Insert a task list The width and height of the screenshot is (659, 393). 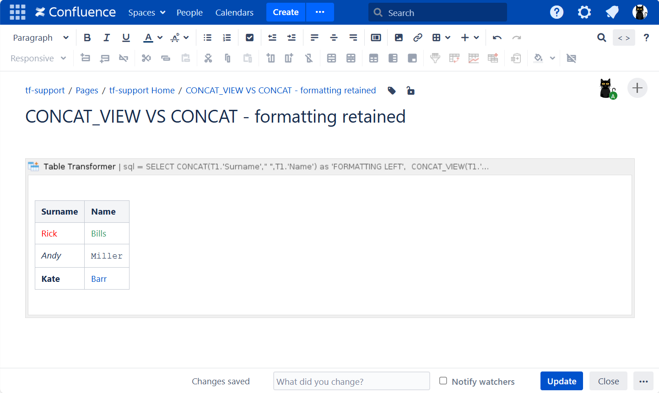[249, 38]
